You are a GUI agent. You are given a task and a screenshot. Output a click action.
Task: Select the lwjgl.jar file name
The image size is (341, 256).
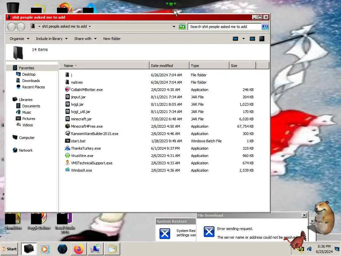(77, 104)
